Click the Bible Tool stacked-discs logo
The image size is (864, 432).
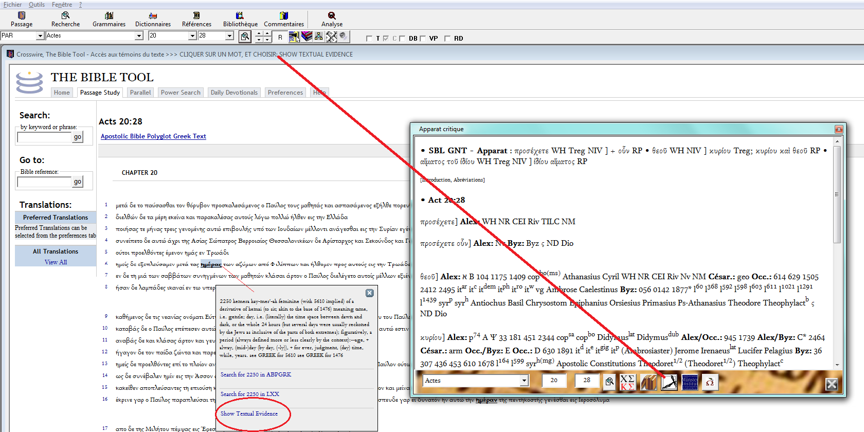pyautogui.click(x=29, y=82)
